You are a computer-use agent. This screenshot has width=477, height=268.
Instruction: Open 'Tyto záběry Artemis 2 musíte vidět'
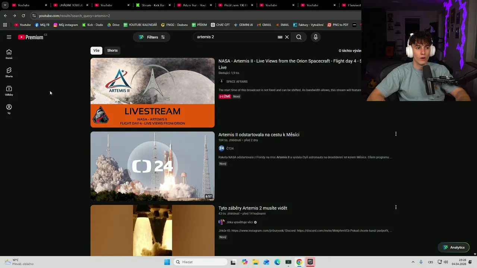253,208
